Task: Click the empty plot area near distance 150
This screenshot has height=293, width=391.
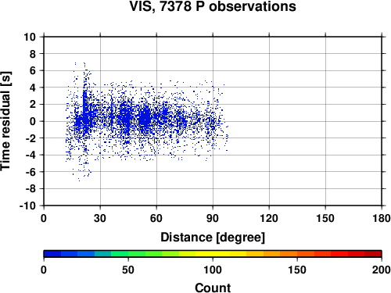Action: 325,121
